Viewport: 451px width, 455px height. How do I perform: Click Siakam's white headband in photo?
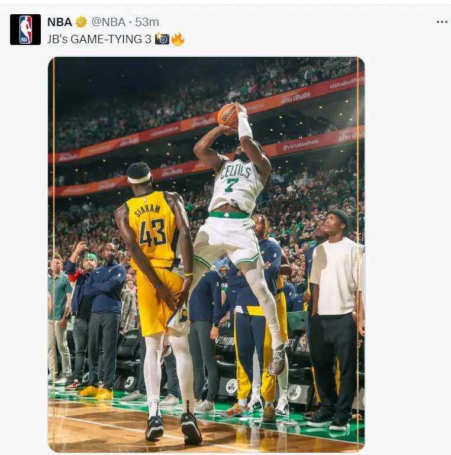tap(140, 178)
